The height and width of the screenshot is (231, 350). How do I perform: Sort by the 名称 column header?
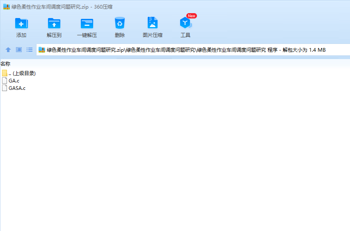[x=5, y=64]
